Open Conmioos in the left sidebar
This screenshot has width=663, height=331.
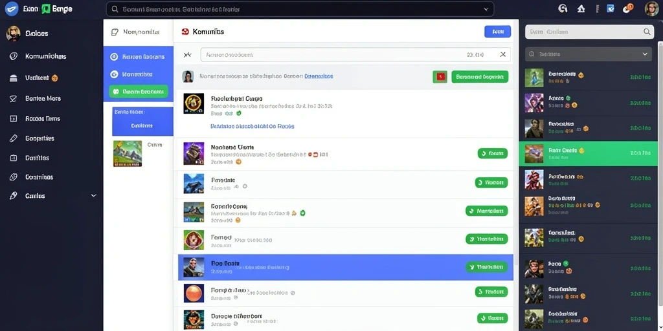pyautogui.click(x=39, y=177)
